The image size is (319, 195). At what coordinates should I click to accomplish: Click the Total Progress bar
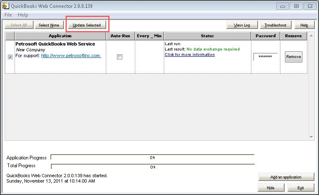pyautogui.click(x=153, y=167)
